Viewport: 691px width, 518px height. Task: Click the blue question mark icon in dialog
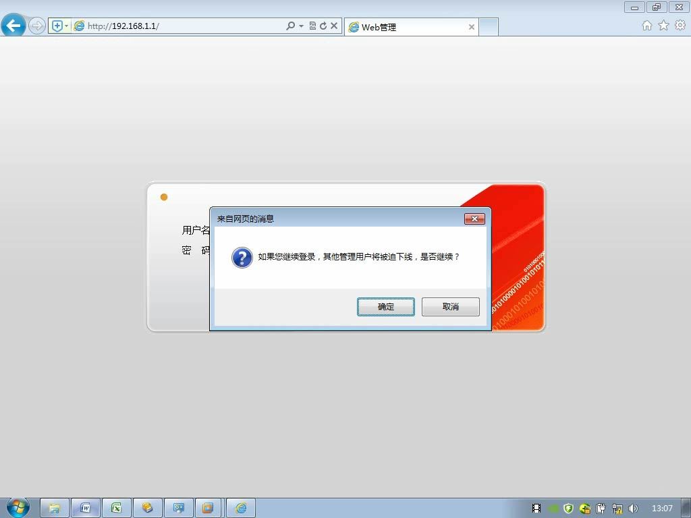(x=242, y=257)
